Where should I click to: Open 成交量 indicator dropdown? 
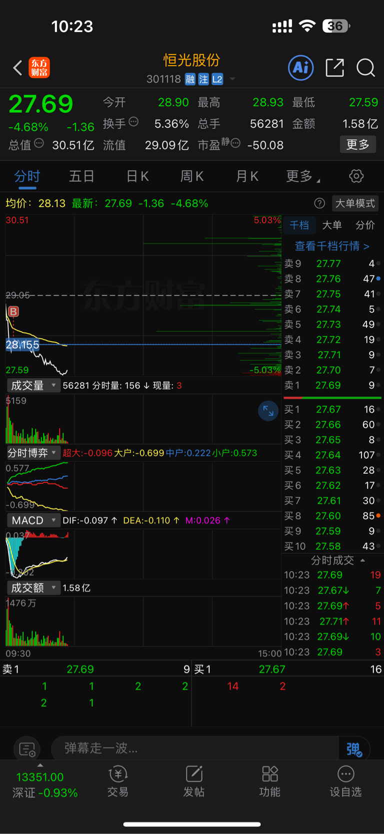(33, 385)
